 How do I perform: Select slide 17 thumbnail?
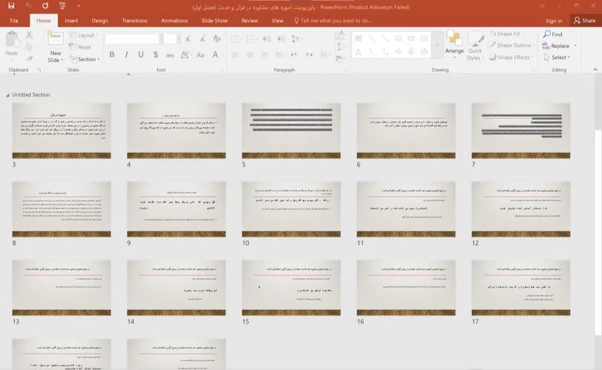tap(521, 288)
